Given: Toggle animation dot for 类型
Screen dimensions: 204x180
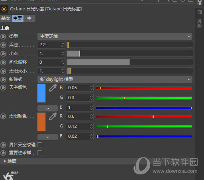Looking at the screenshot, I should click(3, 37).
